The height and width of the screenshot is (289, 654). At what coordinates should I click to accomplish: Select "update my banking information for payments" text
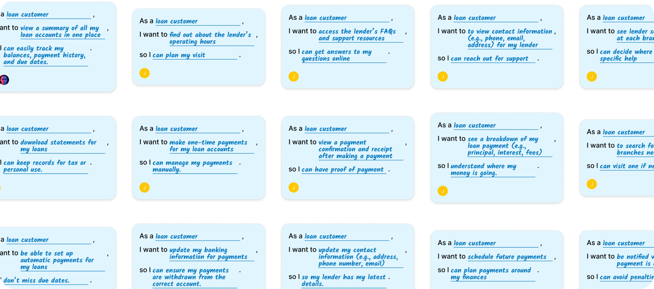tap(208, 253)
